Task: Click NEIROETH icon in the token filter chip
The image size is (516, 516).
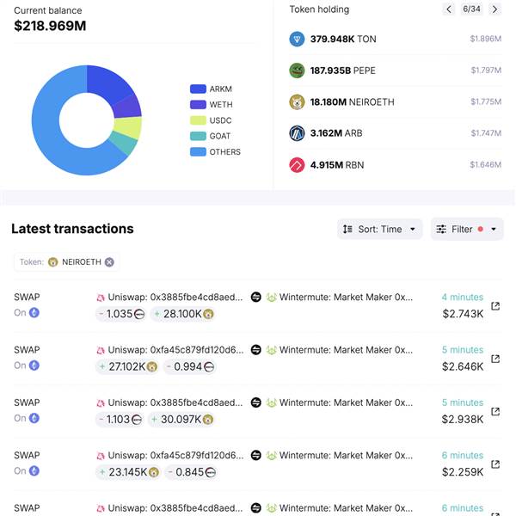Action: [x=53, y=262]
